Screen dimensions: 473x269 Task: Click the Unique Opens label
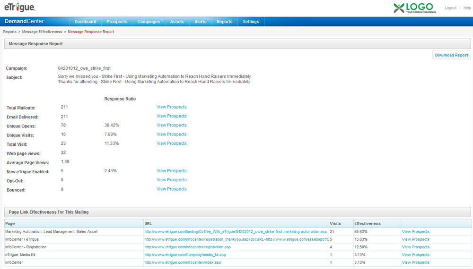[21, 126]
